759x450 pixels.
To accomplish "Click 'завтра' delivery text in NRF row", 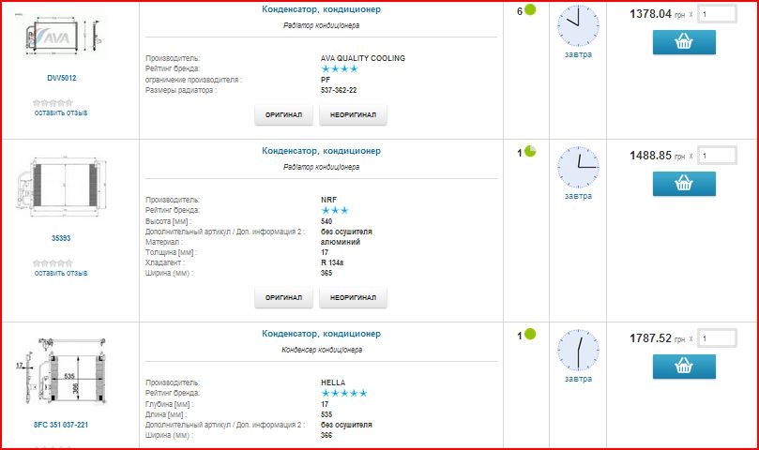I will pos(578,196).
